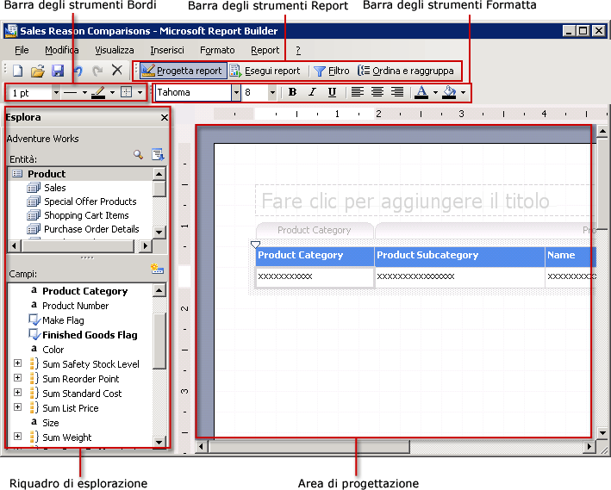The image size is (611, 490).
Task: Expand the Sum Safety Stock Level field
Action: coord(17,364)
